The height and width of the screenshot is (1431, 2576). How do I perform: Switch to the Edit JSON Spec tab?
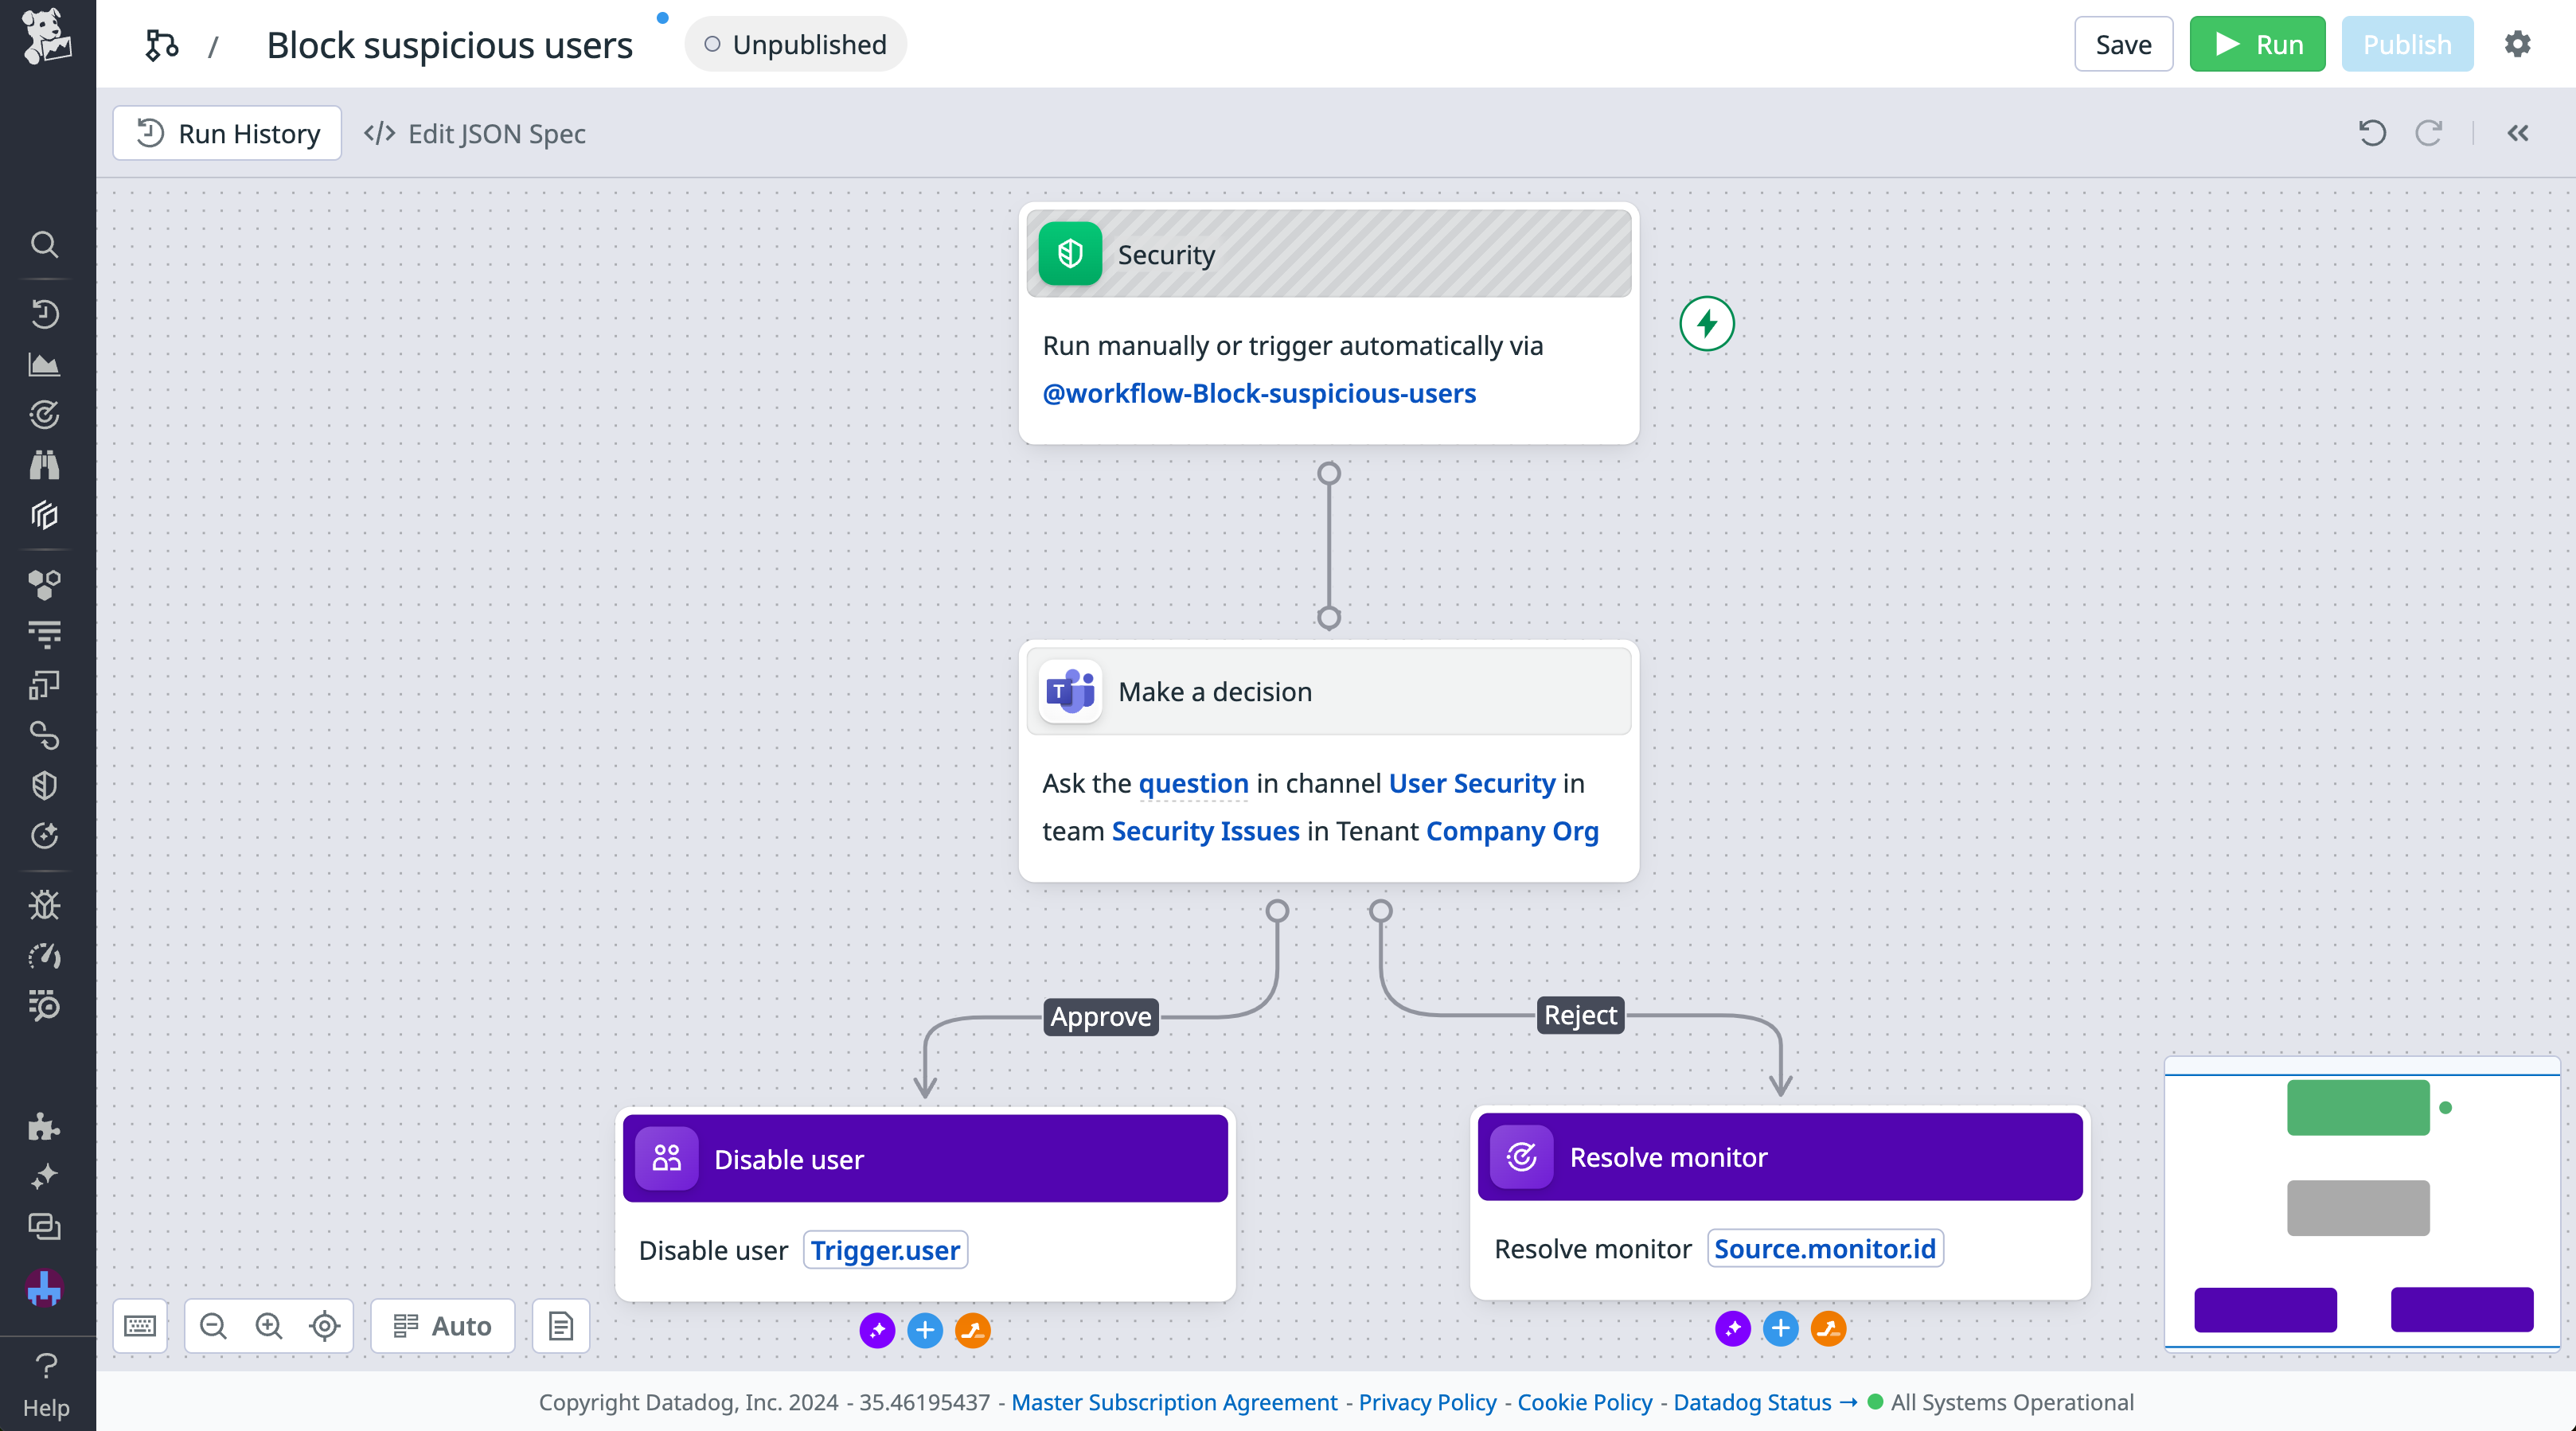pyautogui.click(x=474, y=133)
